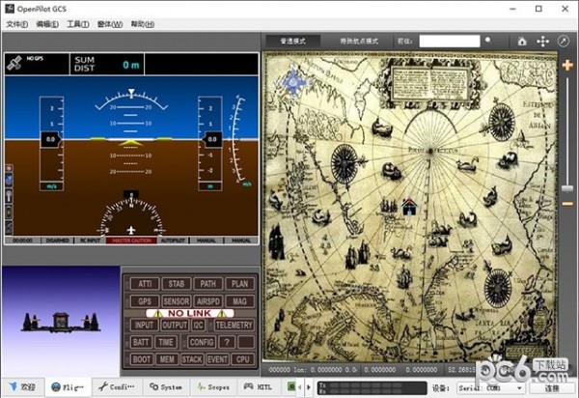Click the question mark health indicator
This screenshot has width=579, height=398.
click(227, 342)
